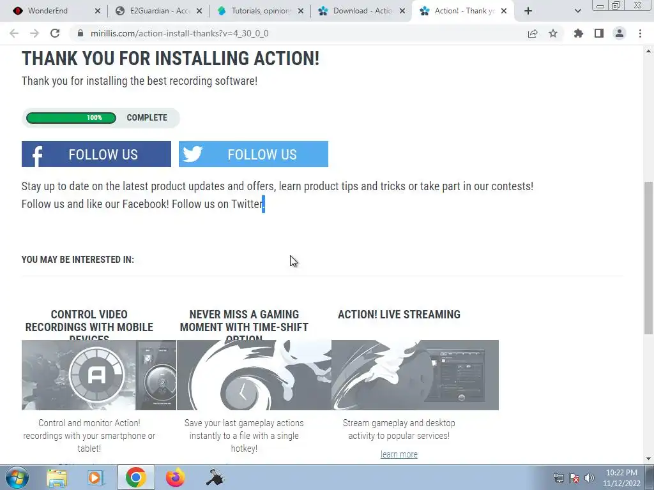The width and height of the screenshot is (654, 490).
Task: Select the Action! - Thank you tab
Action: point(463,11)
